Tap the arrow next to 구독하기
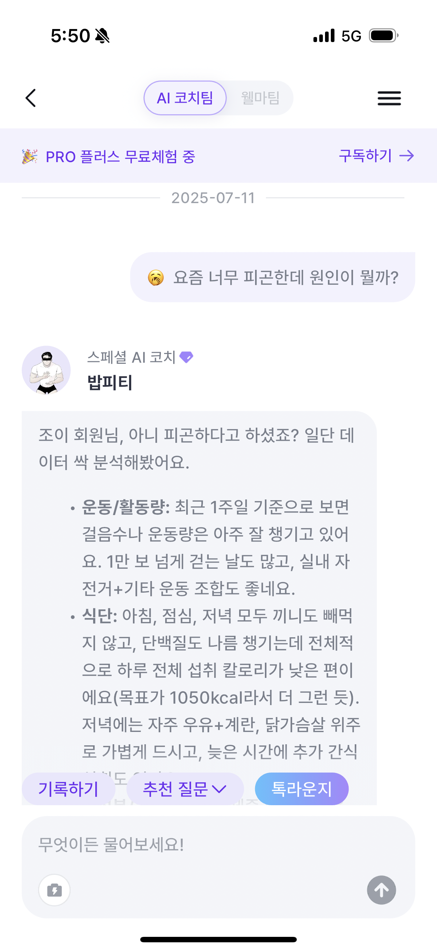Screen dimensions: 437x951 click(407, 156)
